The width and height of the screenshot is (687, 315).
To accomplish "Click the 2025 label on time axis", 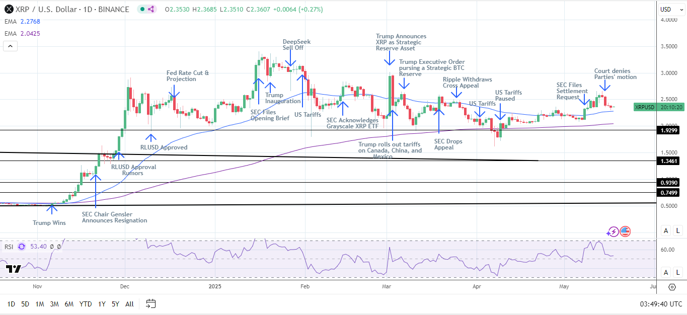I will coord(214,287).
